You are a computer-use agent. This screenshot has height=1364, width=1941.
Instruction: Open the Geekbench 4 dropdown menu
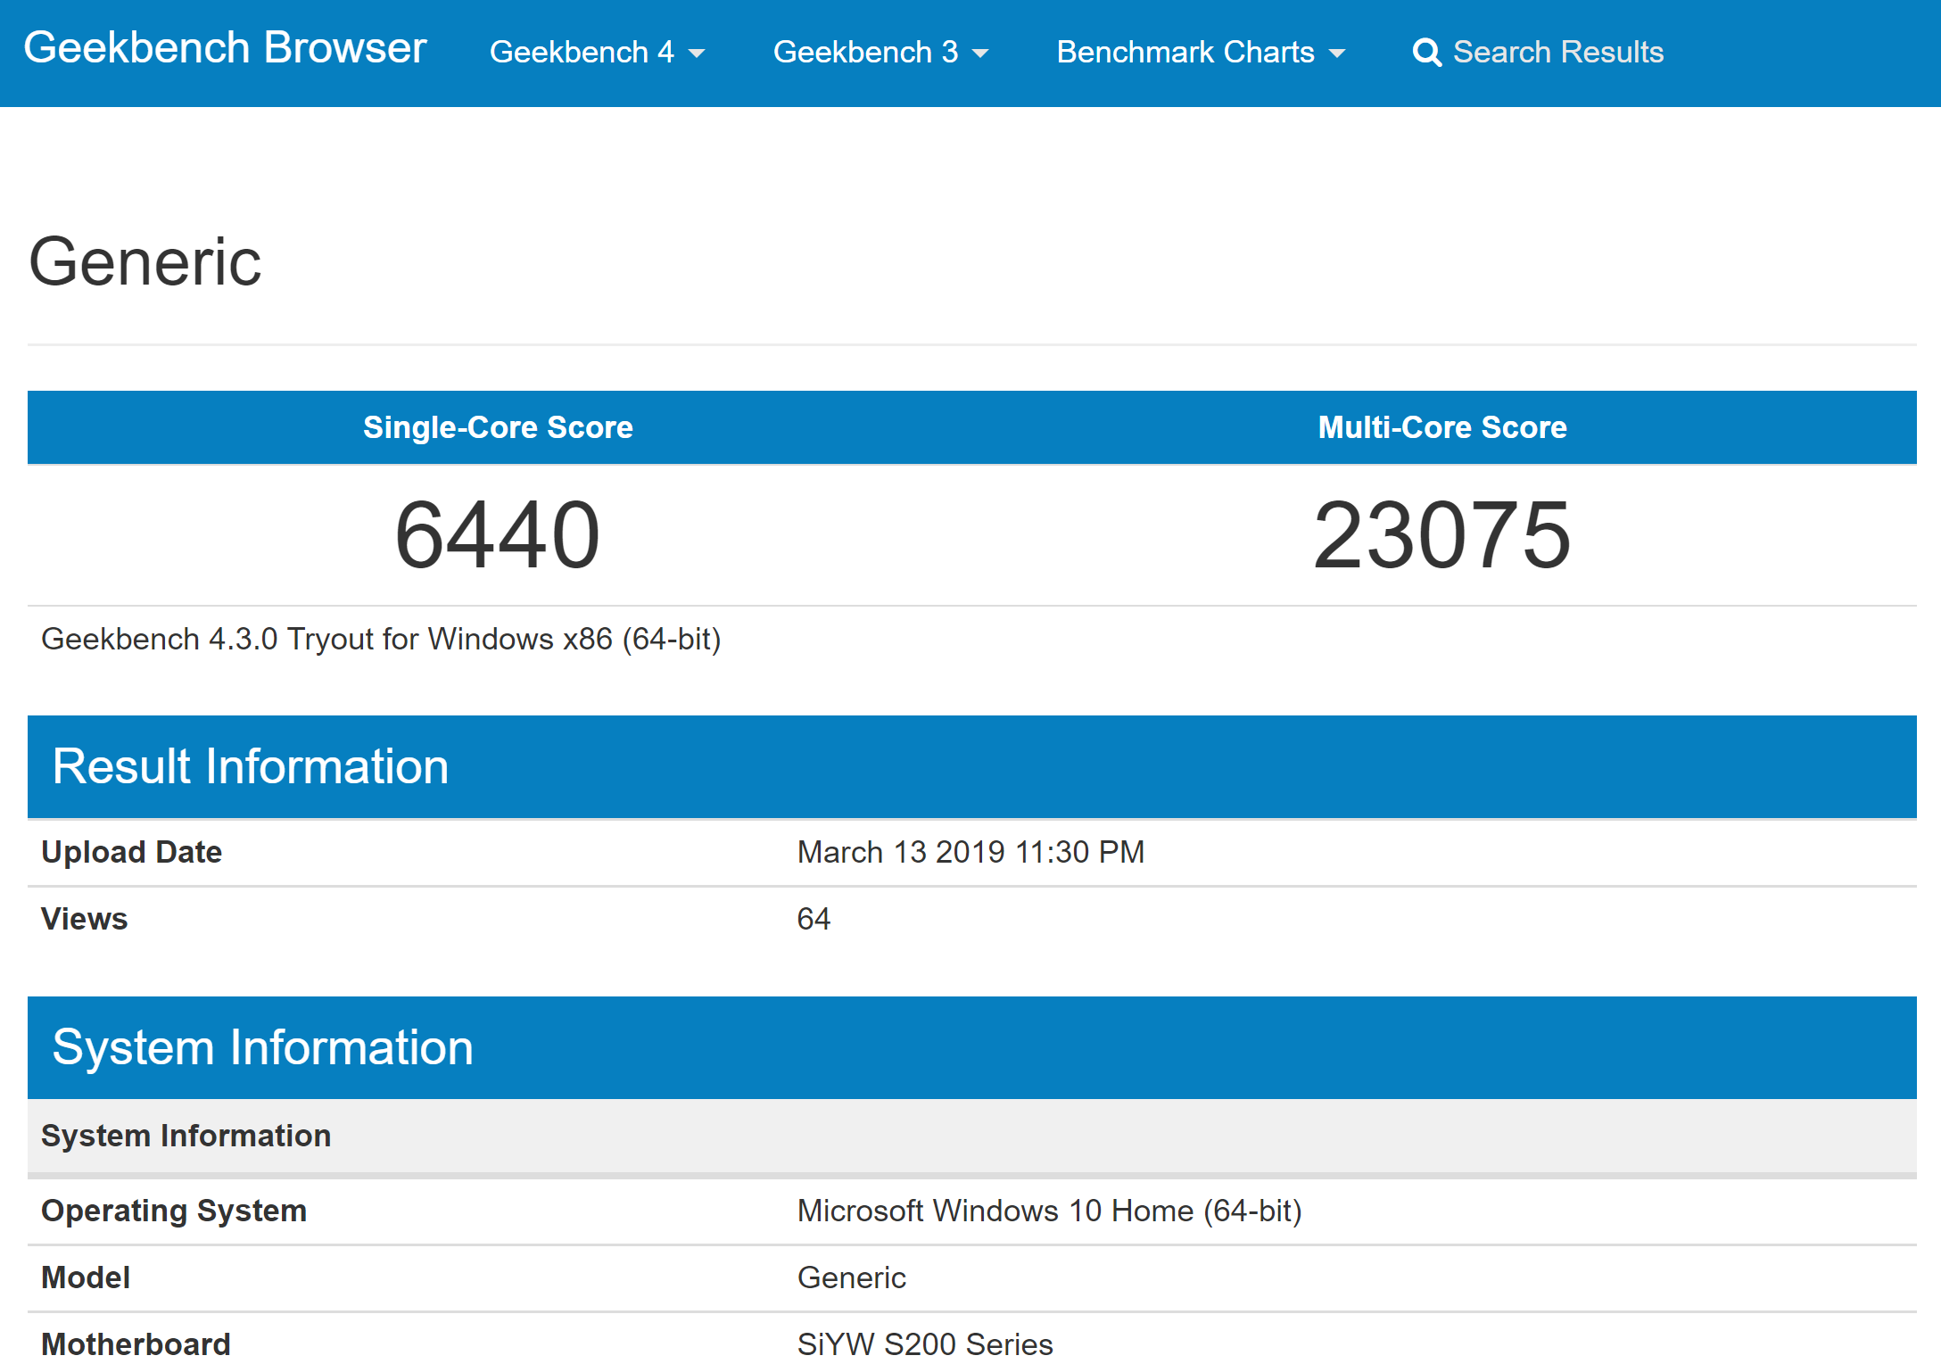coord(597,52)
